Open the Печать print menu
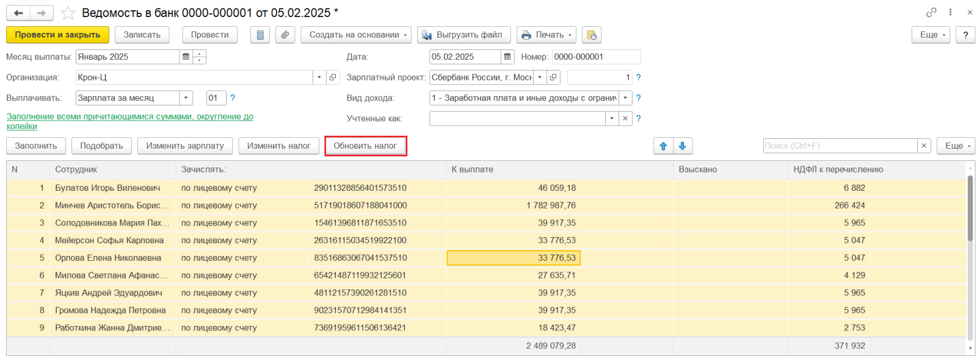Image resolution: width=977 pixels, height=362 pixels. [x=546, y=35]
